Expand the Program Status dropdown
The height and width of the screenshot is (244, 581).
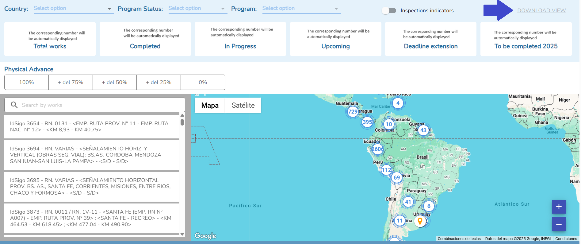(197, 9)
